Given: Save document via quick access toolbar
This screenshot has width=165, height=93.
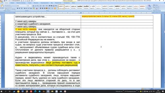Looking at the screenshot, I should [5, 1].
